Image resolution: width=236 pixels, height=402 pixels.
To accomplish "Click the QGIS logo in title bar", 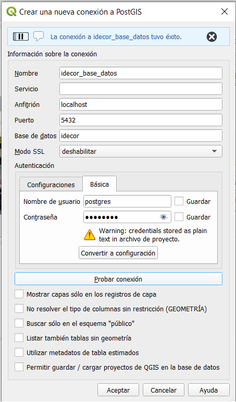I will [11, 11].
